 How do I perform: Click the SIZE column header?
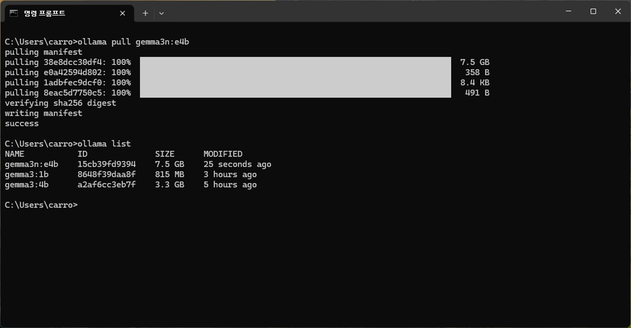pos(165,154)
